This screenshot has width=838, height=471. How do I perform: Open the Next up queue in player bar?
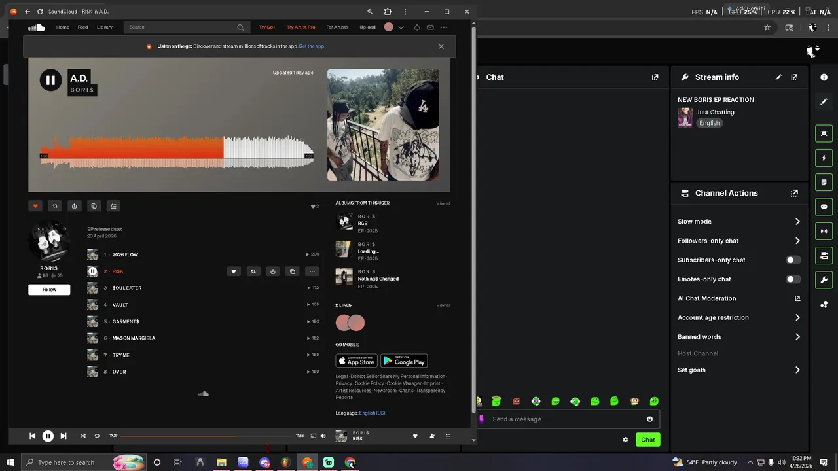(x=448, y=436)
